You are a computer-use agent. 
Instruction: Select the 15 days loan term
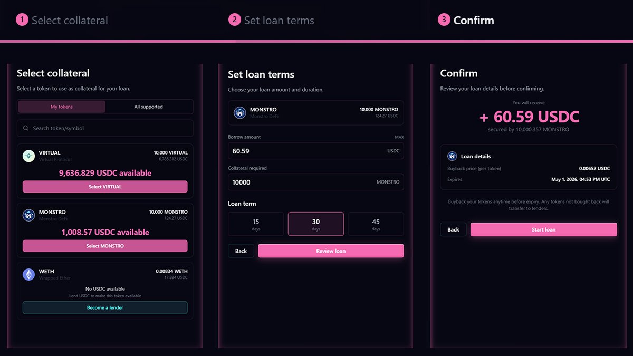point(256,224)
